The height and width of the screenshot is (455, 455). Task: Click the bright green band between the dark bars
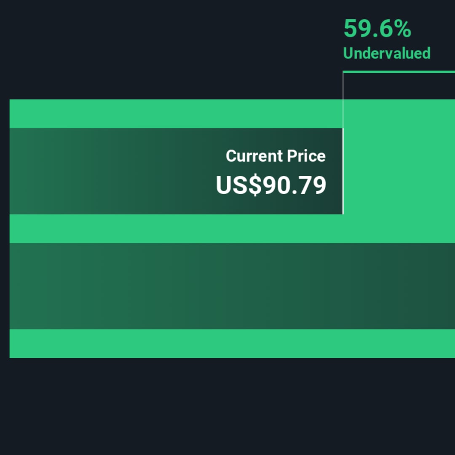pyautogui.click(x=232, y=229)
